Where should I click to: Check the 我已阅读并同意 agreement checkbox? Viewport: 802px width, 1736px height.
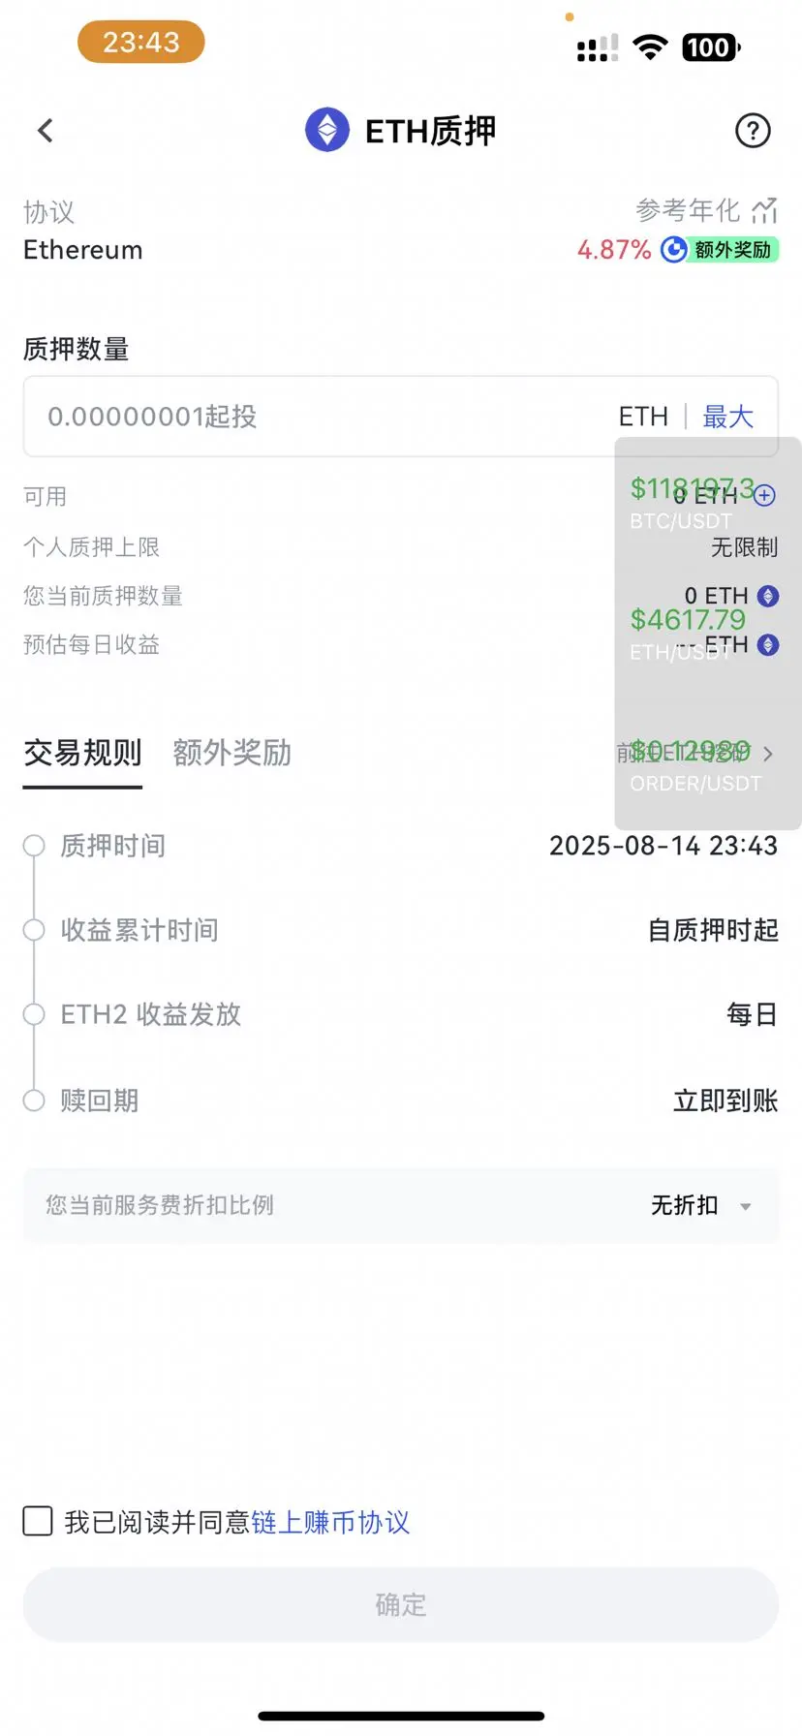38,1521
